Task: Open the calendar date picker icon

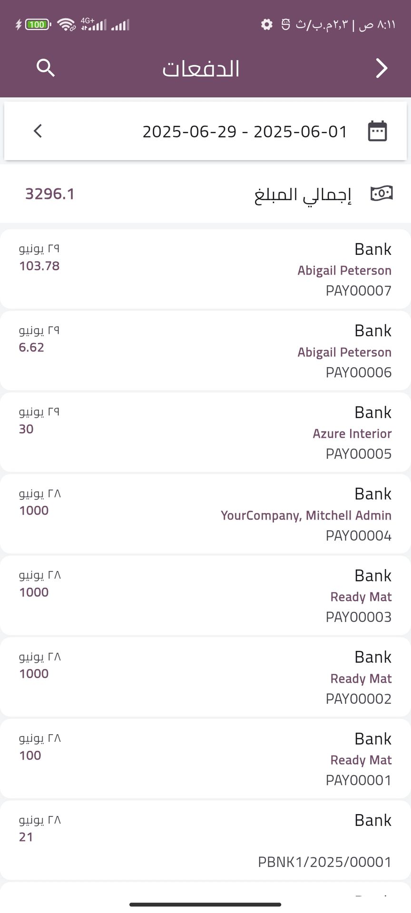Action: 378,131
